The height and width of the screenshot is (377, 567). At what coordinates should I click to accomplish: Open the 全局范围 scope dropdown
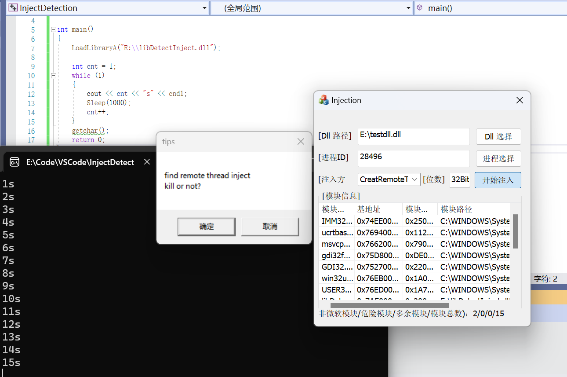tap(408, 8)
